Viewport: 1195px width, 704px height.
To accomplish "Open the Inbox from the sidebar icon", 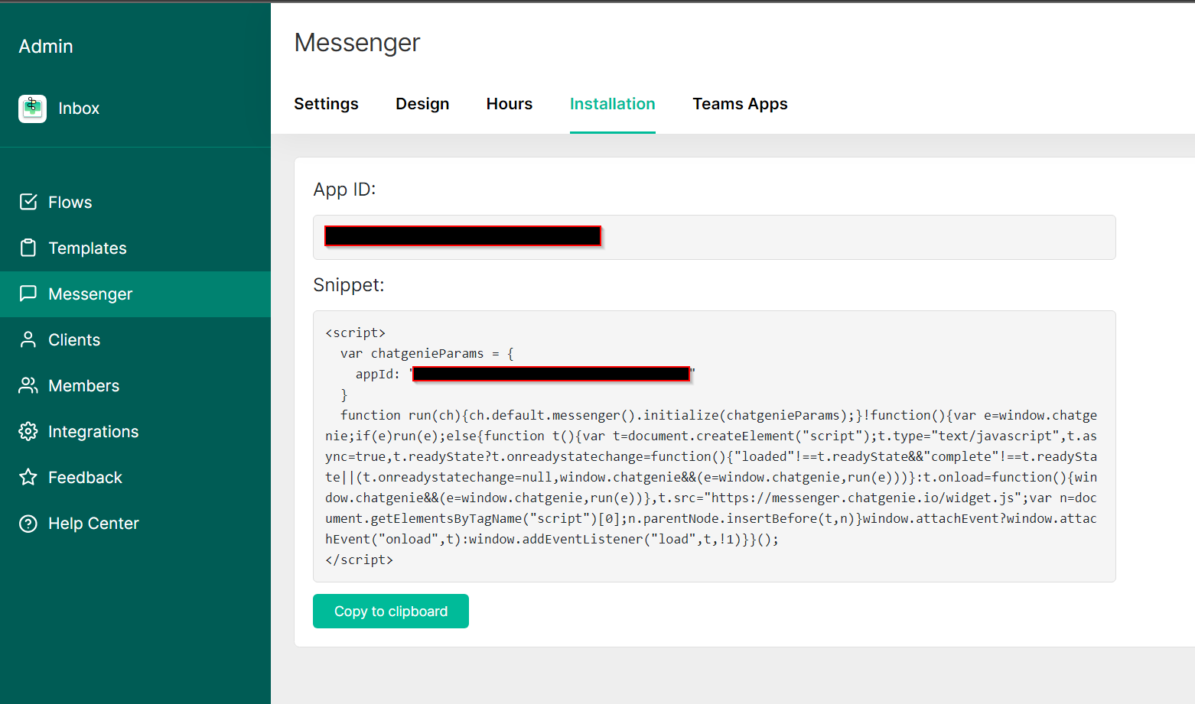I will pyautogui.click(x=32, y=108).
